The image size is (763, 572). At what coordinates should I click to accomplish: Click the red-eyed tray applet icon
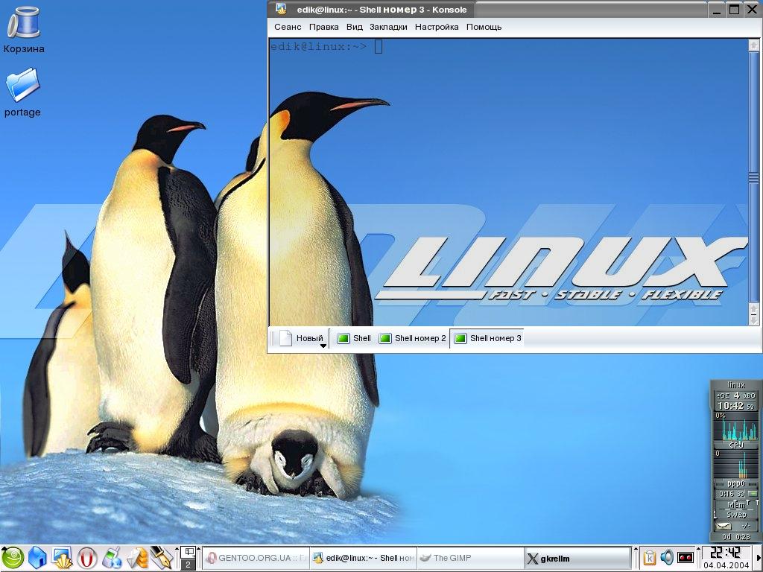(686, 557)
